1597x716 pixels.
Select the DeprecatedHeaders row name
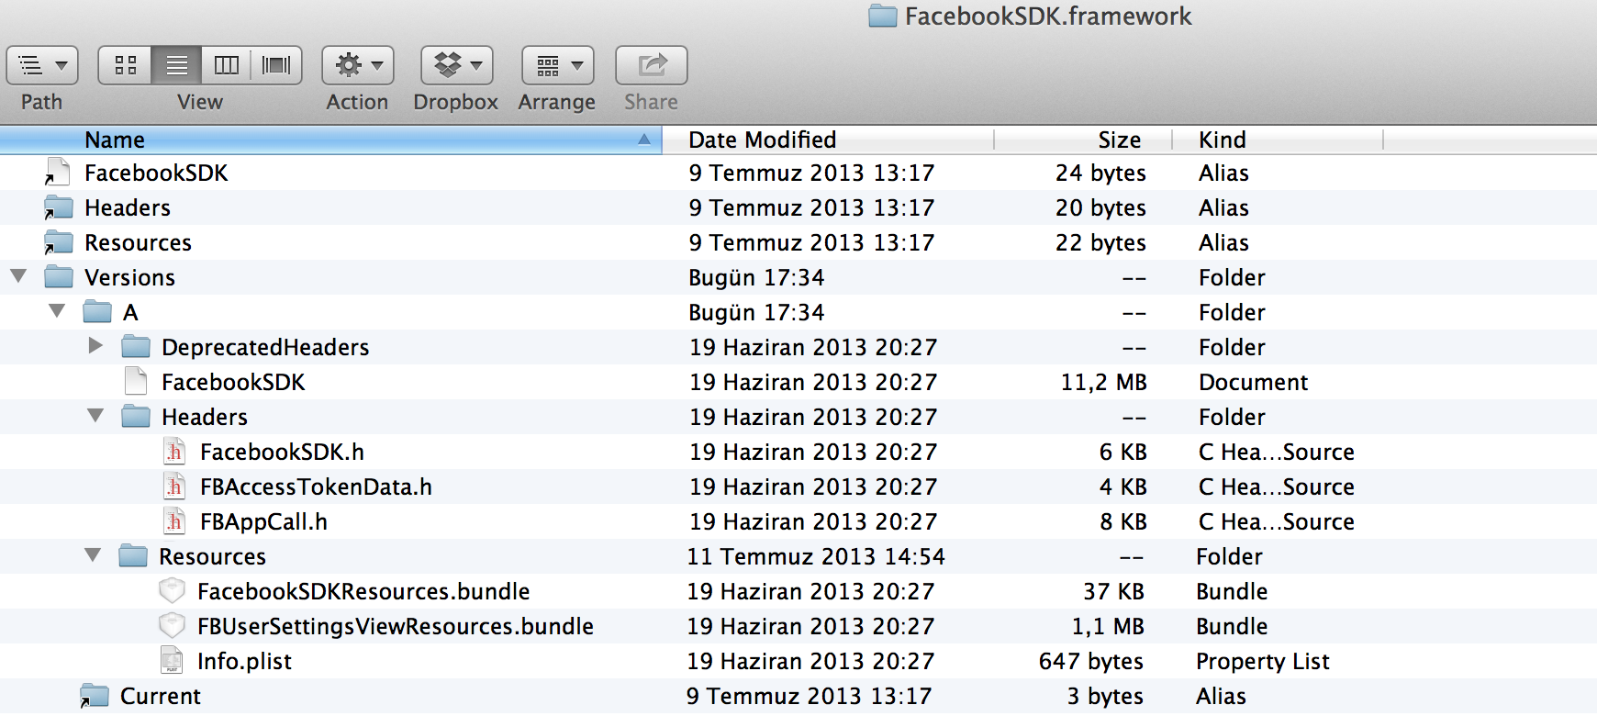coord(265,347)
